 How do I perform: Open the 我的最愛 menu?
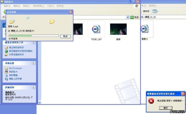pyautogui.click(x=38, y=6)
